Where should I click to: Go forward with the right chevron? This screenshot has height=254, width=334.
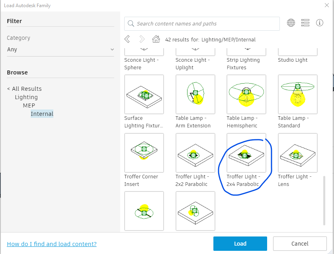(142, 39)
